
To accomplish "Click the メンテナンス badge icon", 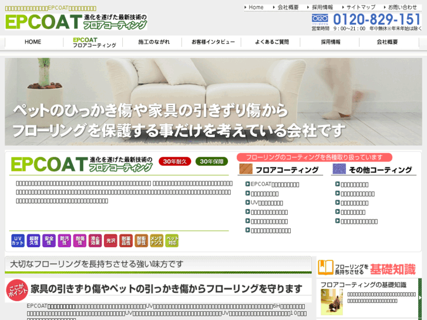I will coord(157,241).
